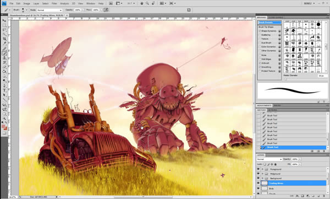Hide the Midground layer group
The image size is (330, 199).
258,174
